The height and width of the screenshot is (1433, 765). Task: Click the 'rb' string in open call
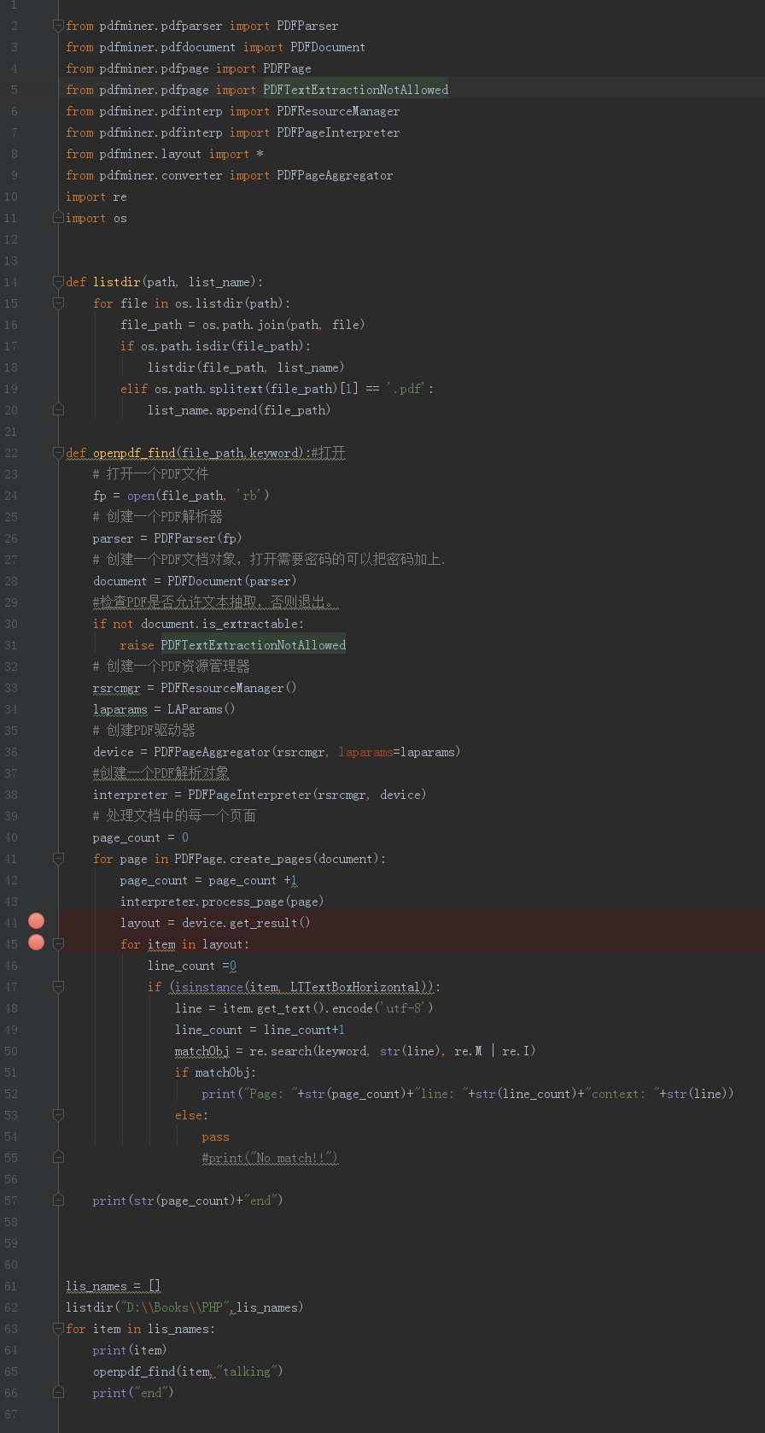click(249, 496)
